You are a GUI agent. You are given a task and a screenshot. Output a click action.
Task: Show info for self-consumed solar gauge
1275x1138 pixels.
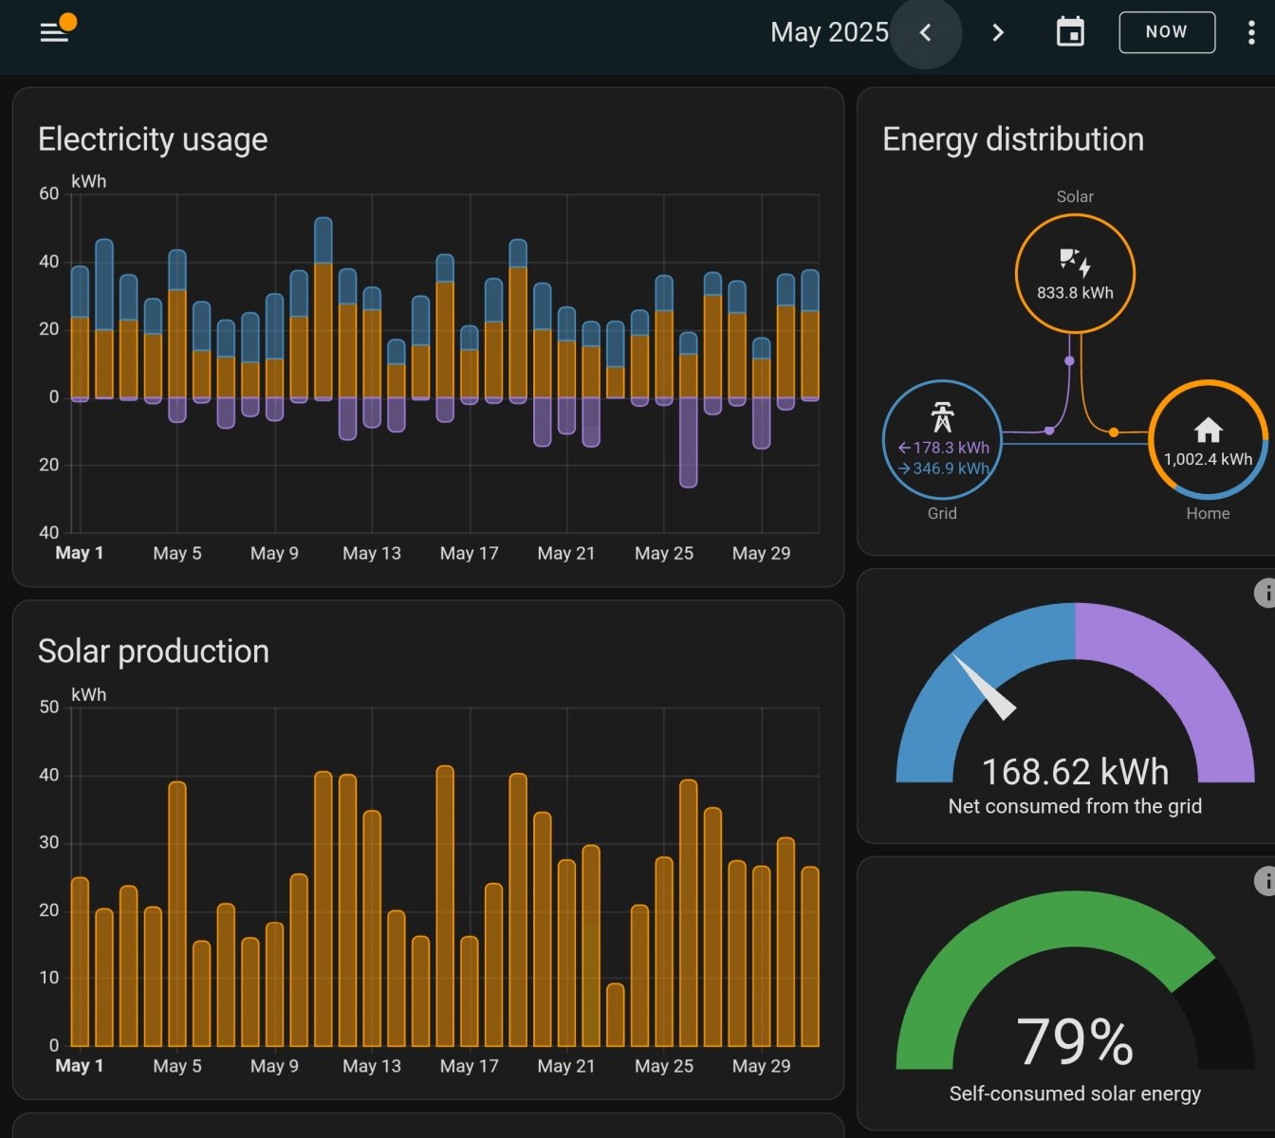coord(1266,881)
